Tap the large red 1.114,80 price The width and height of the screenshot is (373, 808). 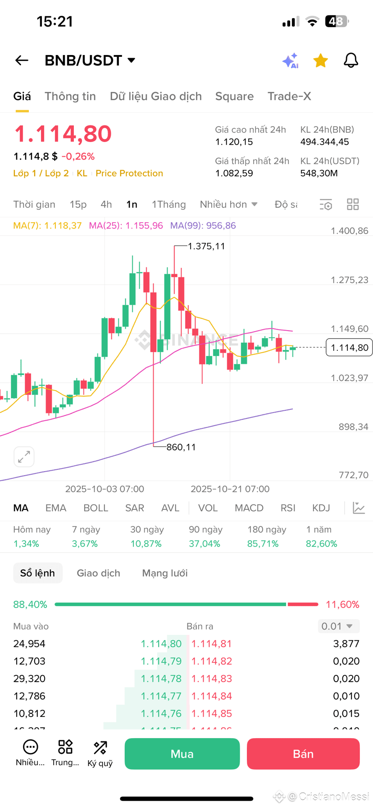63,134
